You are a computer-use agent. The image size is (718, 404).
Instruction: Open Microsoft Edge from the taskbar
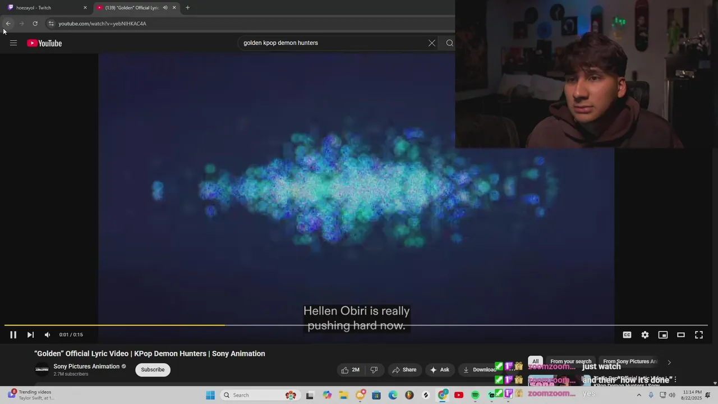pos(393,395)
